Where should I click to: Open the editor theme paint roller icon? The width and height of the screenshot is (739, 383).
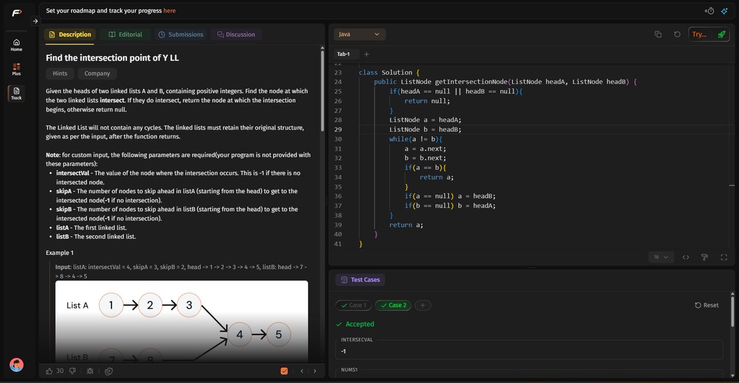click(705, 257)
